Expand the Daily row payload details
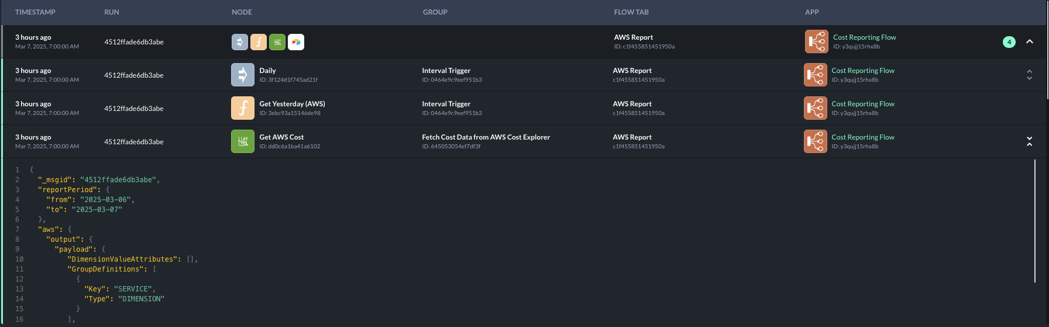 [x=1029, y=75]
